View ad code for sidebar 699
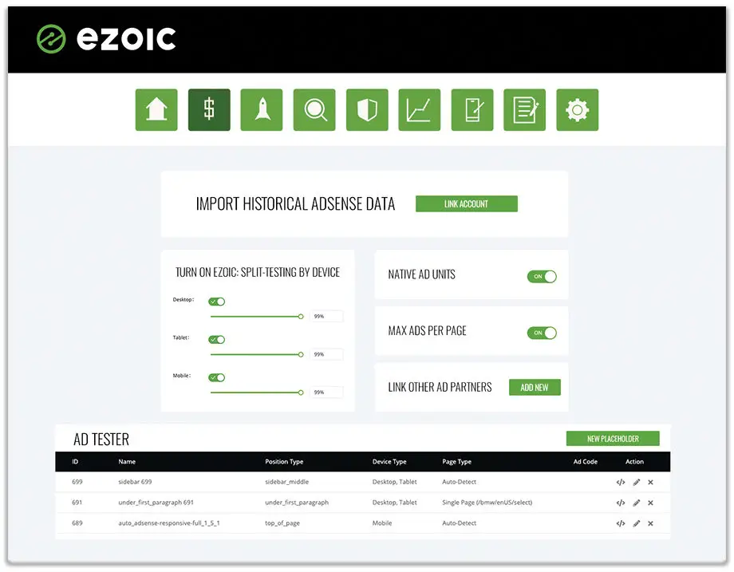734x572 pixels. 621,482
